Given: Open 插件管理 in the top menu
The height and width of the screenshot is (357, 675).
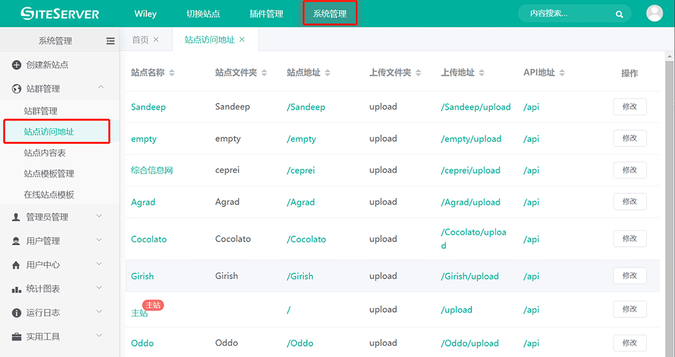Looking at the screenshot, I should point(266,14).
